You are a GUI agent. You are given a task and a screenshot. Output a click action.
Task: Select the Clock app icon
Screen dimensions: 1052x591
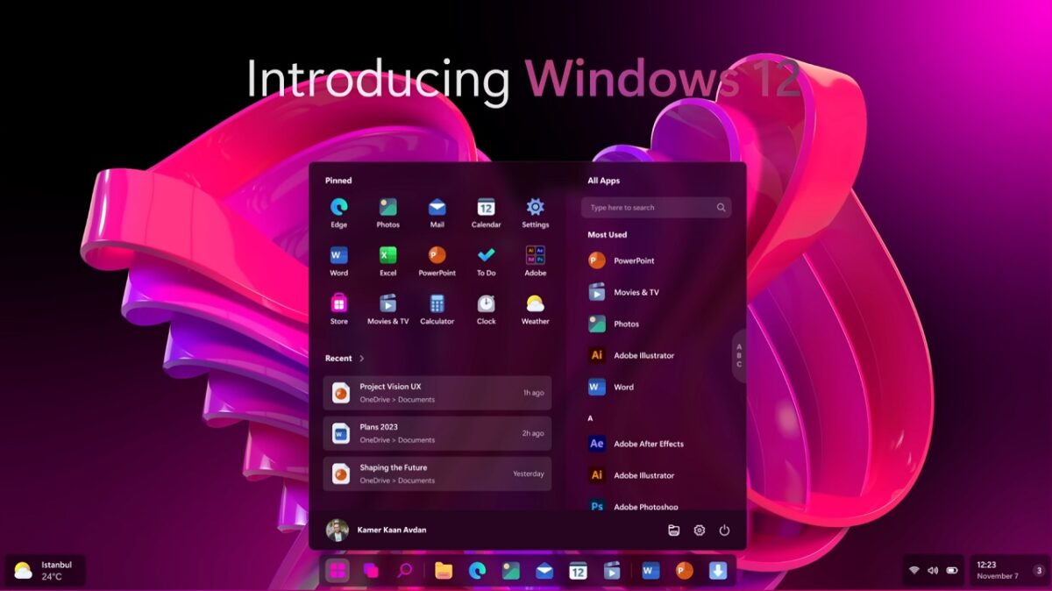(x=487, y=305)
